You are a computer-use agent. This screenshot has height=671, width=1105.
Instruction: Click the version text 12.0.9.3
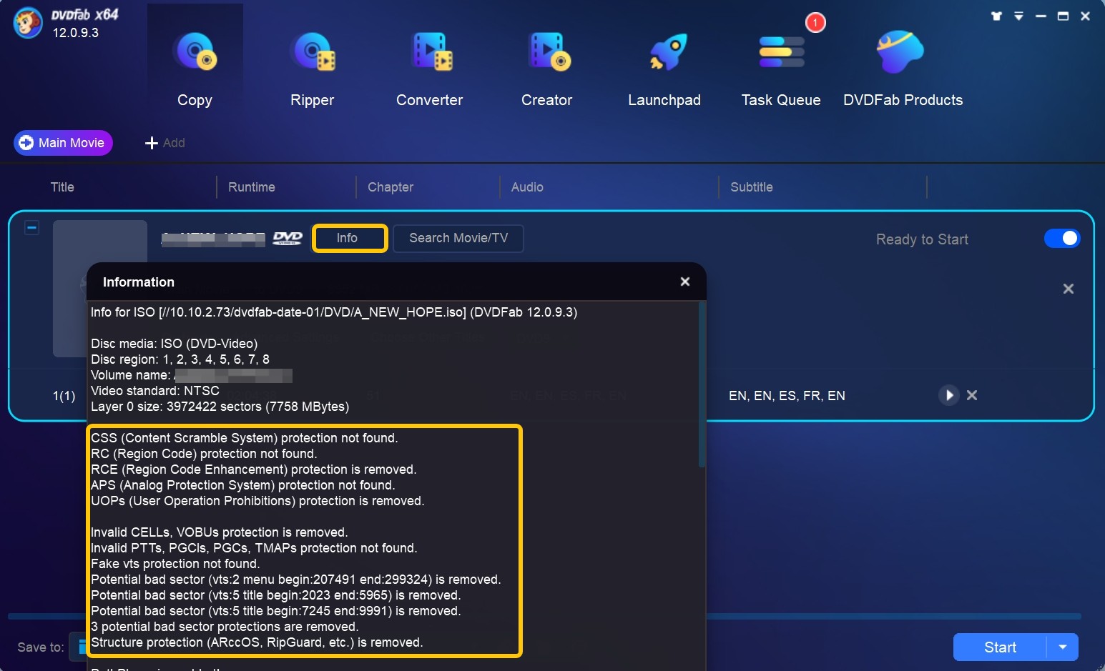click(x=76, y=33)
